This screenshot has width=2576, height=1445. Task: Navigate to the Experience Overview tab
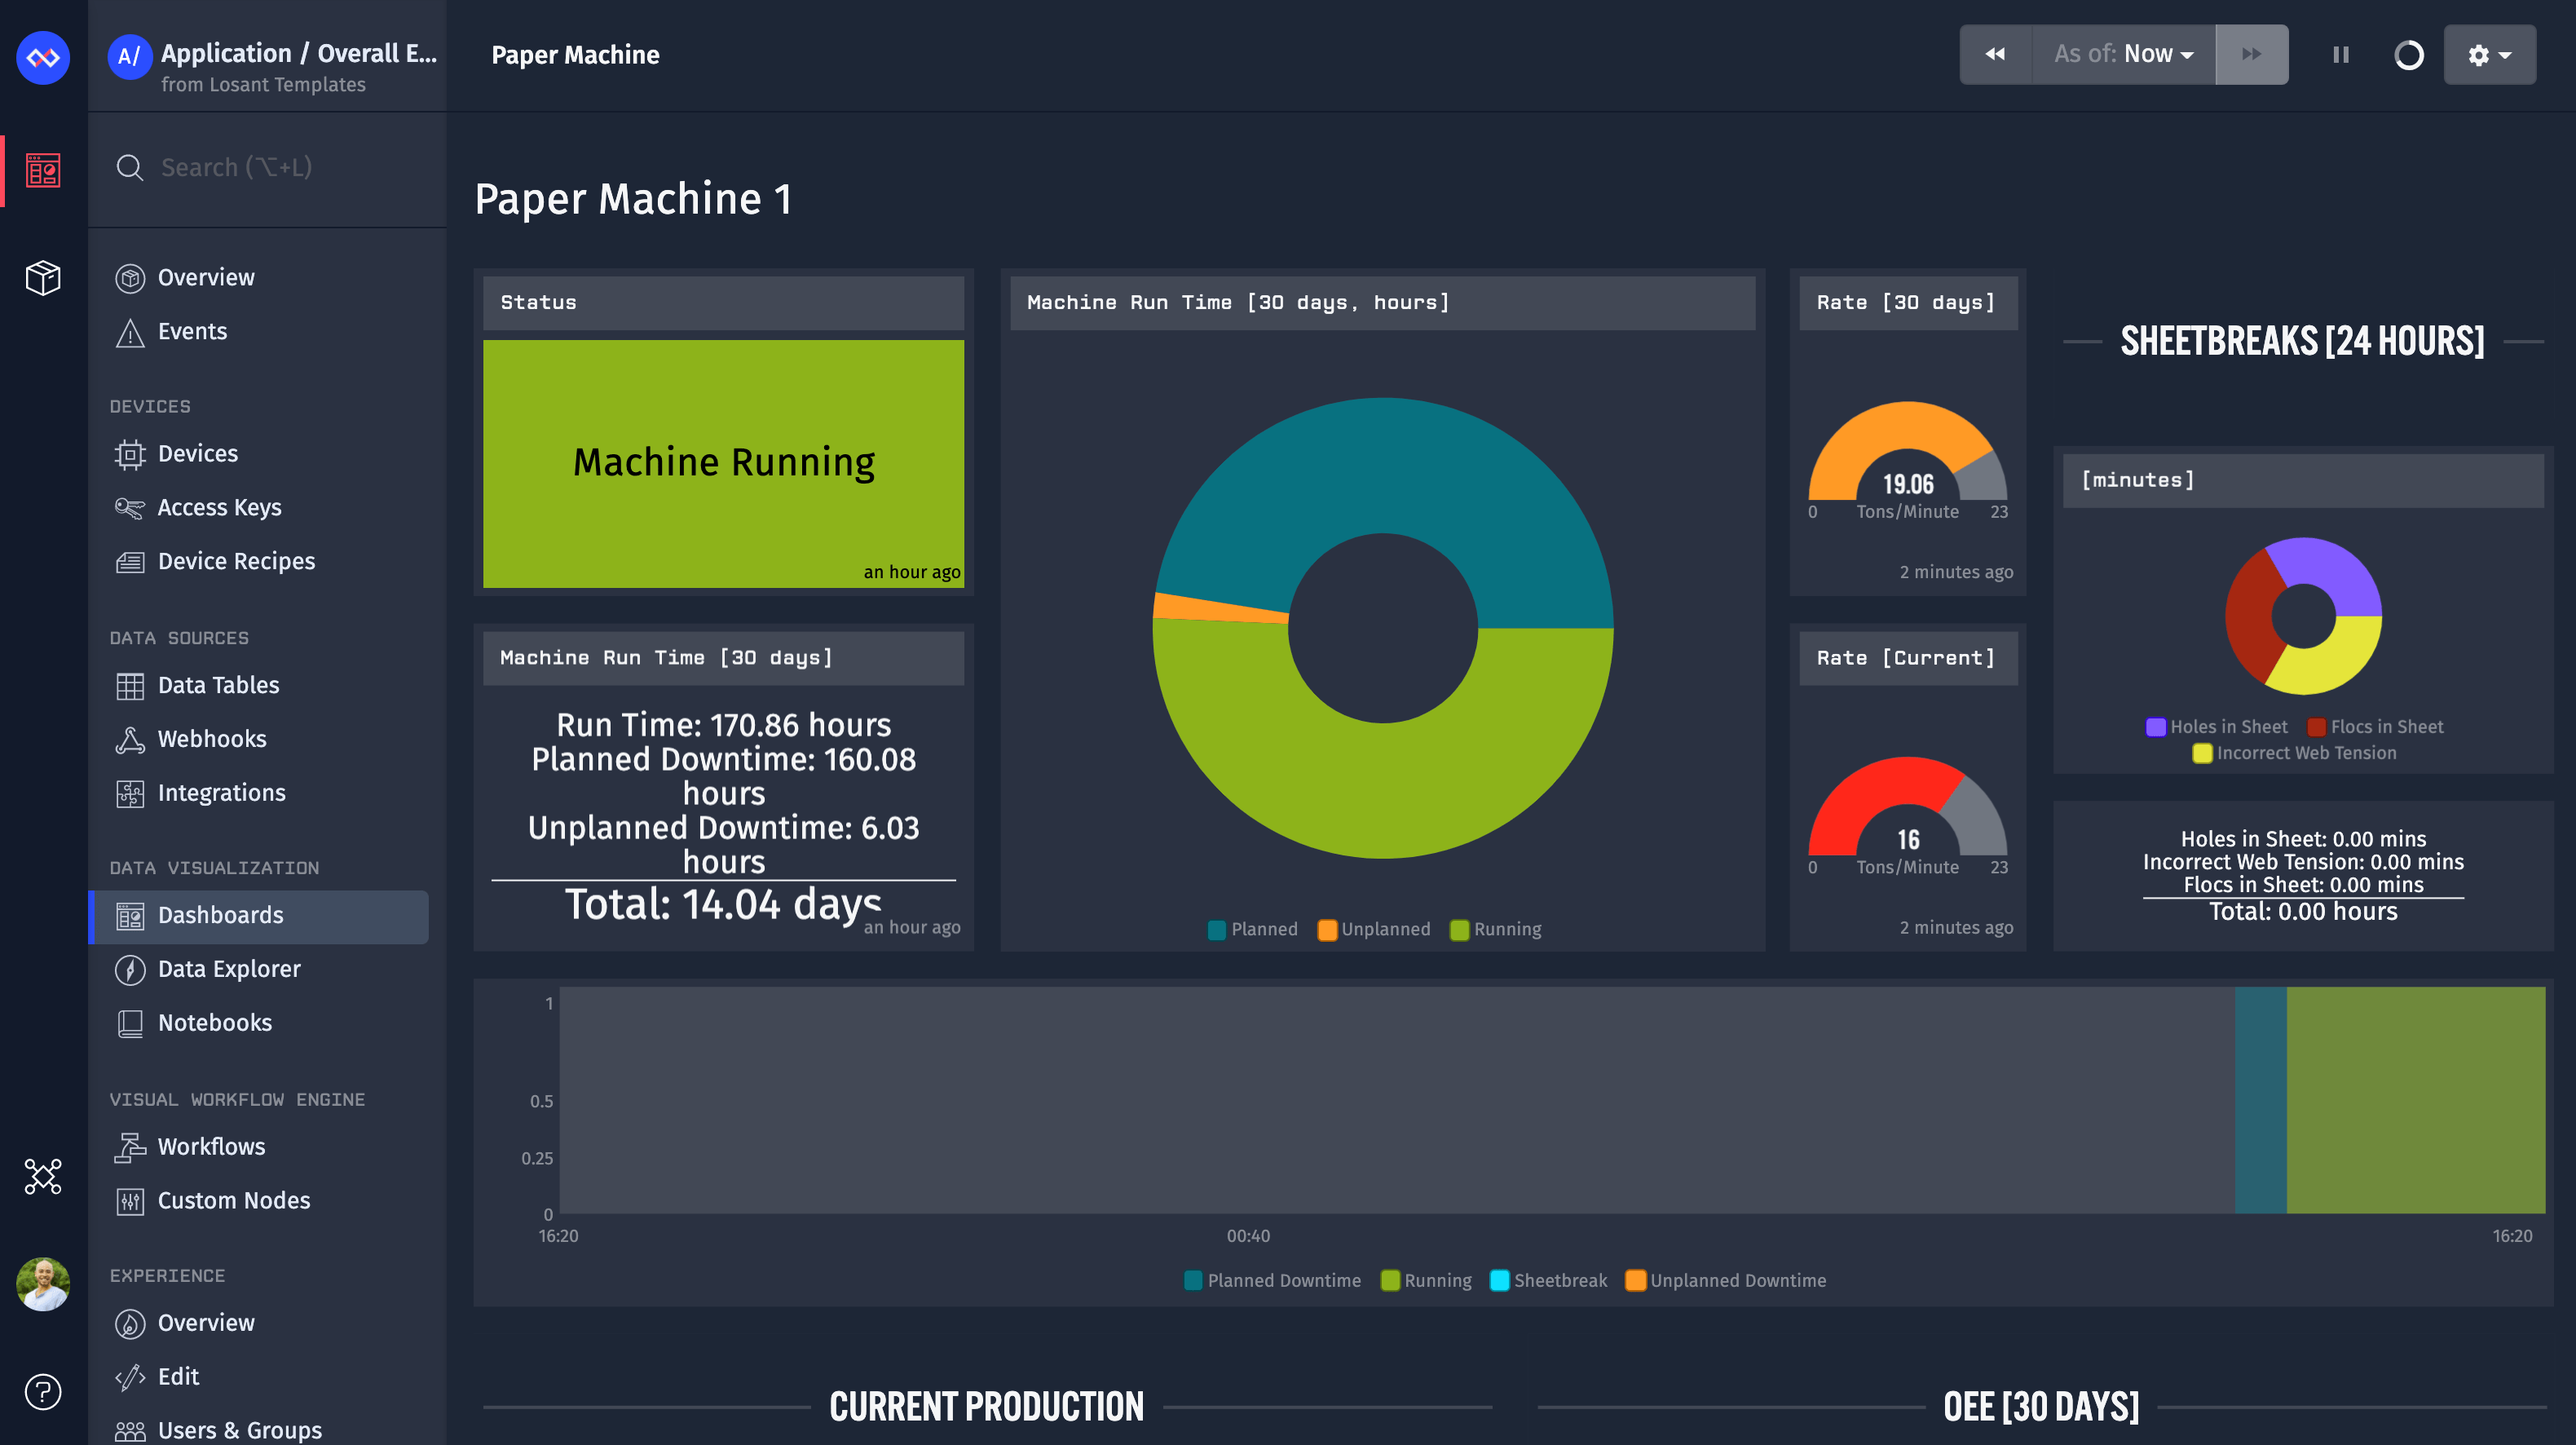coord(205,1321)
